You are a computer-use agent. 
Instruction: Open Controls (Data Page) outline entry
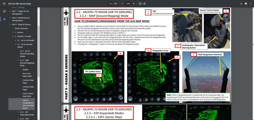click(28, 88)
